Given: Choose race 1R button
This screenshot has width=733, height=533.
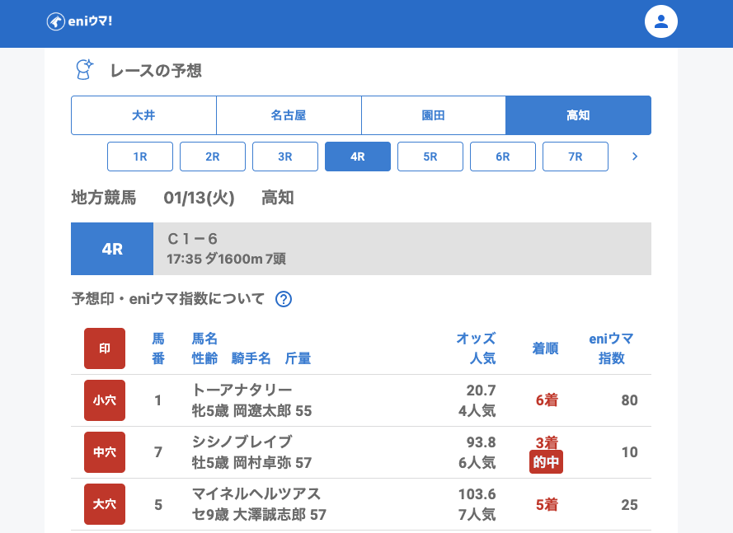Looking at the screenshot, I should tap(140, 157).
